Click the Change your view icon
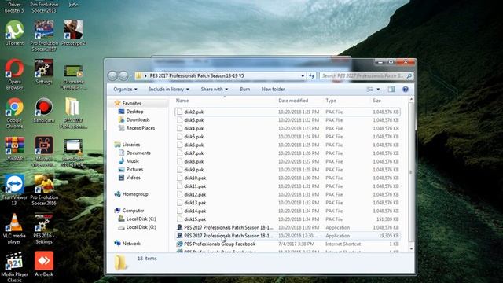This screenshot has height=283, width=503. tap(369, 89)
